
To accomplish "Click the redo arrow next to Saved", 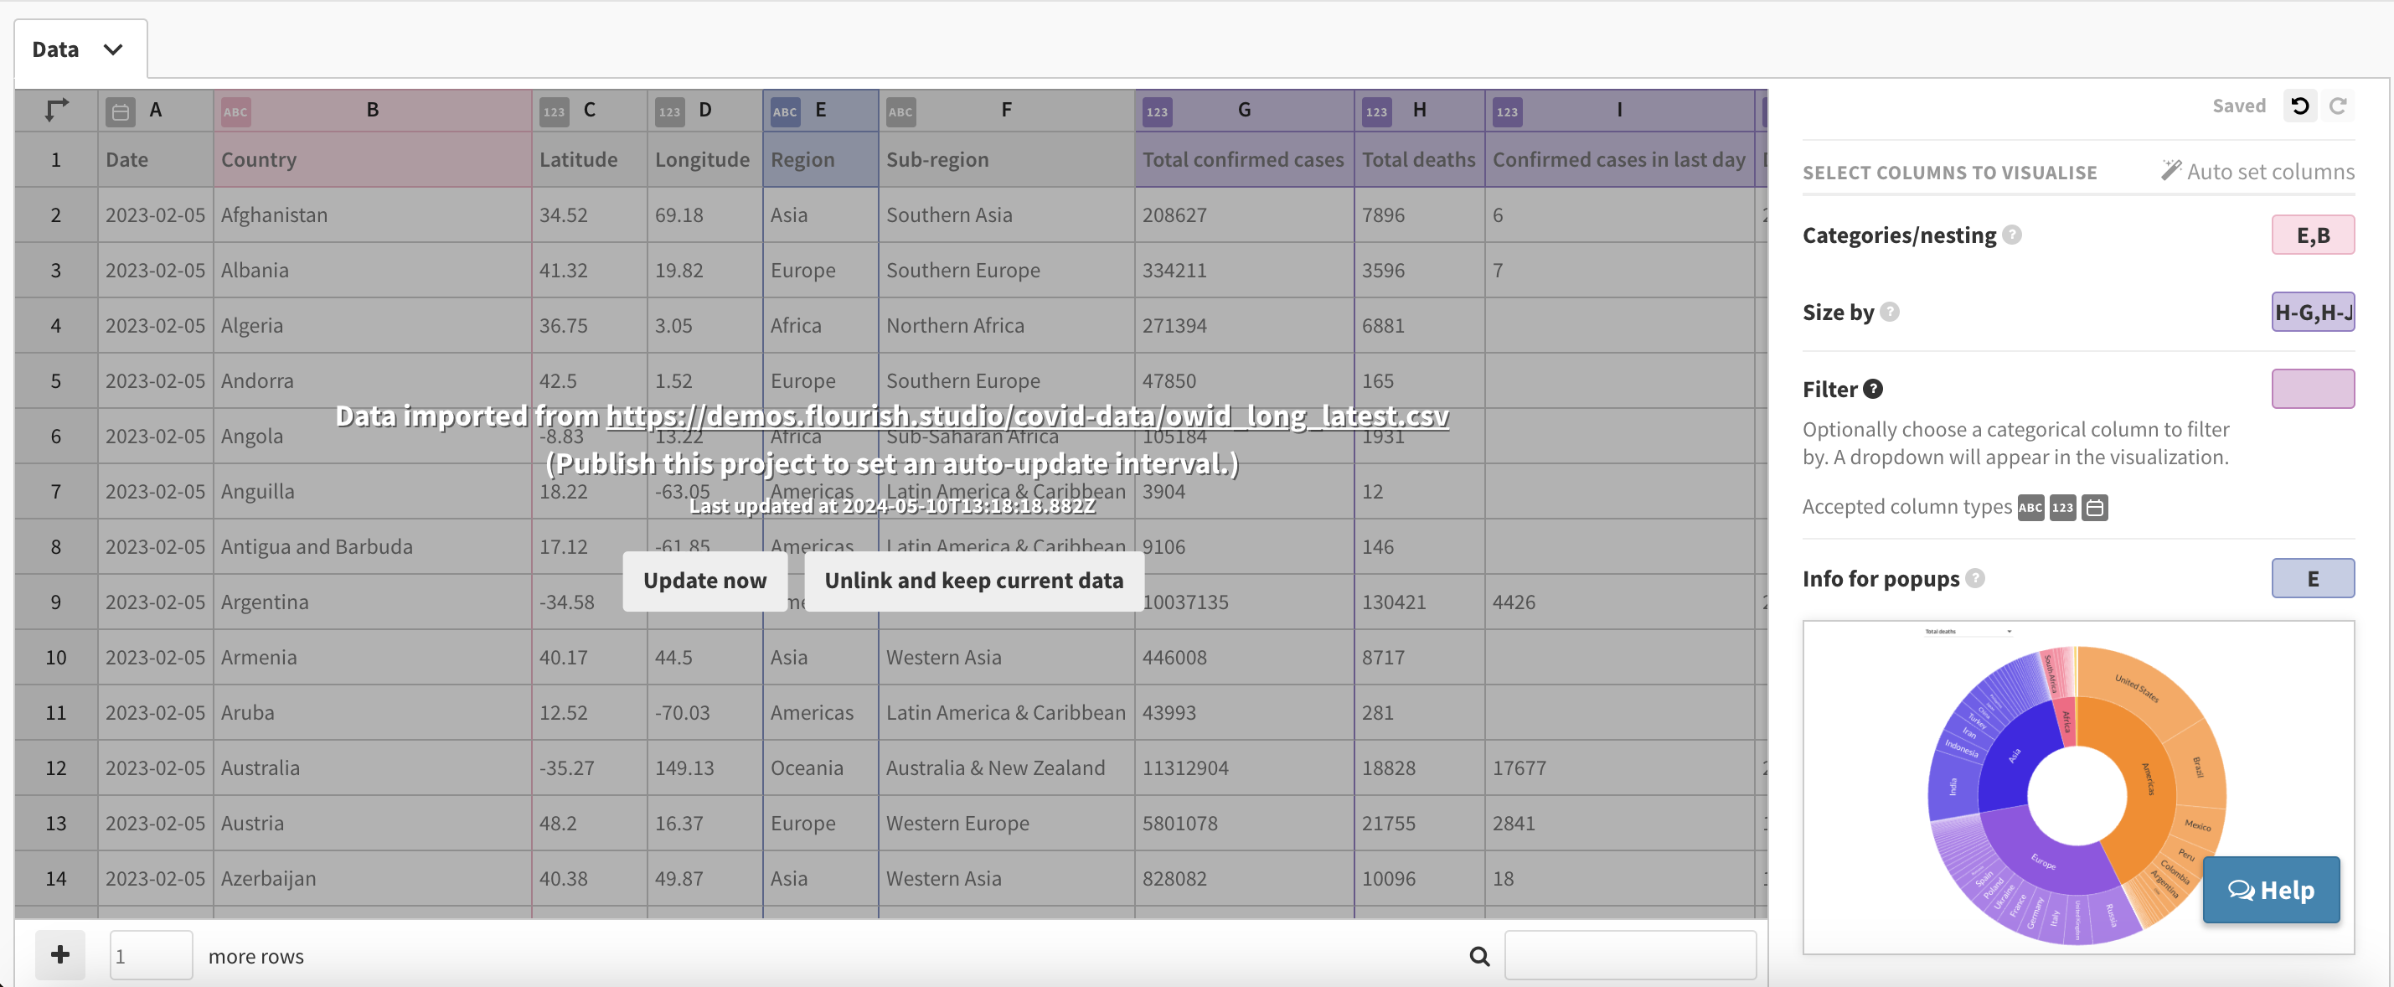I will pos(2341,106).
